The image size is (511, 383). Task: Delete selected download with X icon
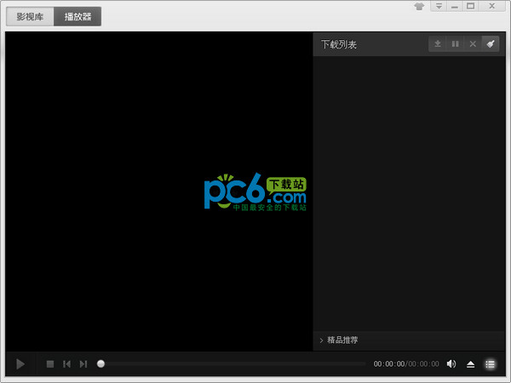[x=473, y=44]
